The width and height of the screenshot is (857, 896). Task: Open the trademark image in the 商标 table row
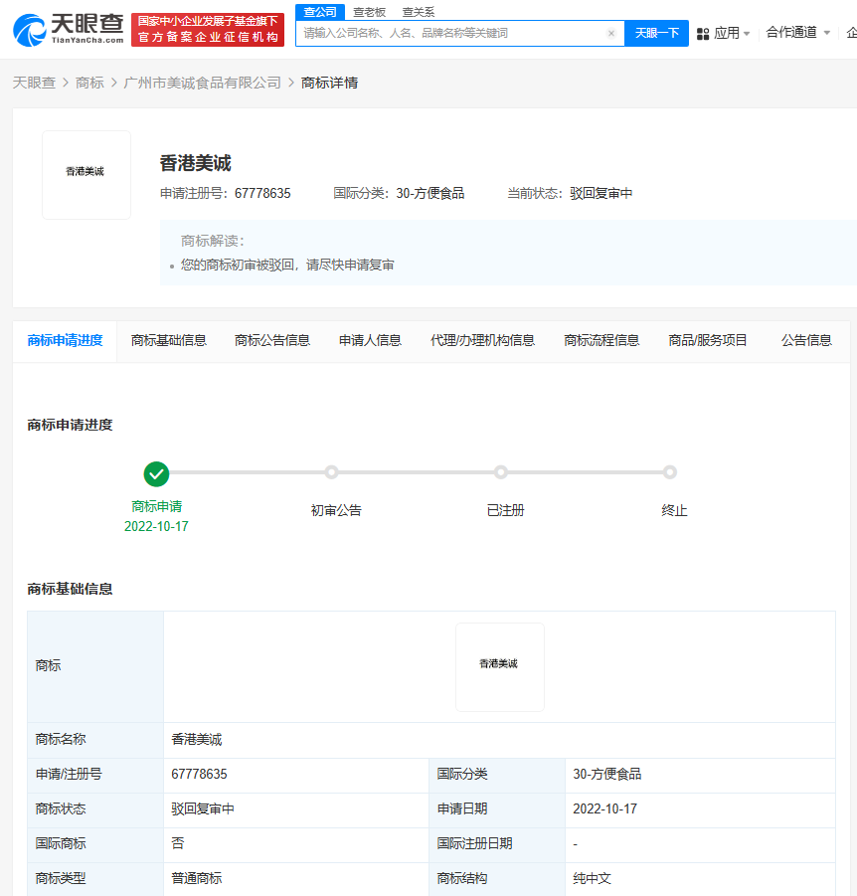[500, 667]
